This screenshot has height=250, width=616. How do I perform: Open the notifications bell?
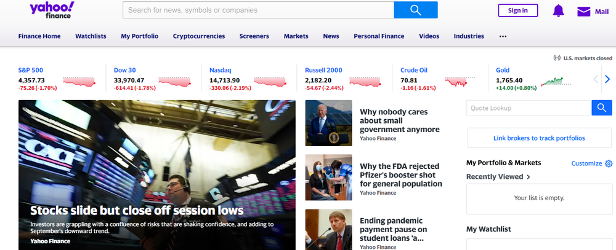[558, 11]
